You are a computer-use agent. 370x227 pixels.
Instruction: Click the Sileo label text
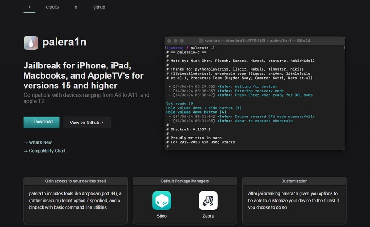(162, 216)
